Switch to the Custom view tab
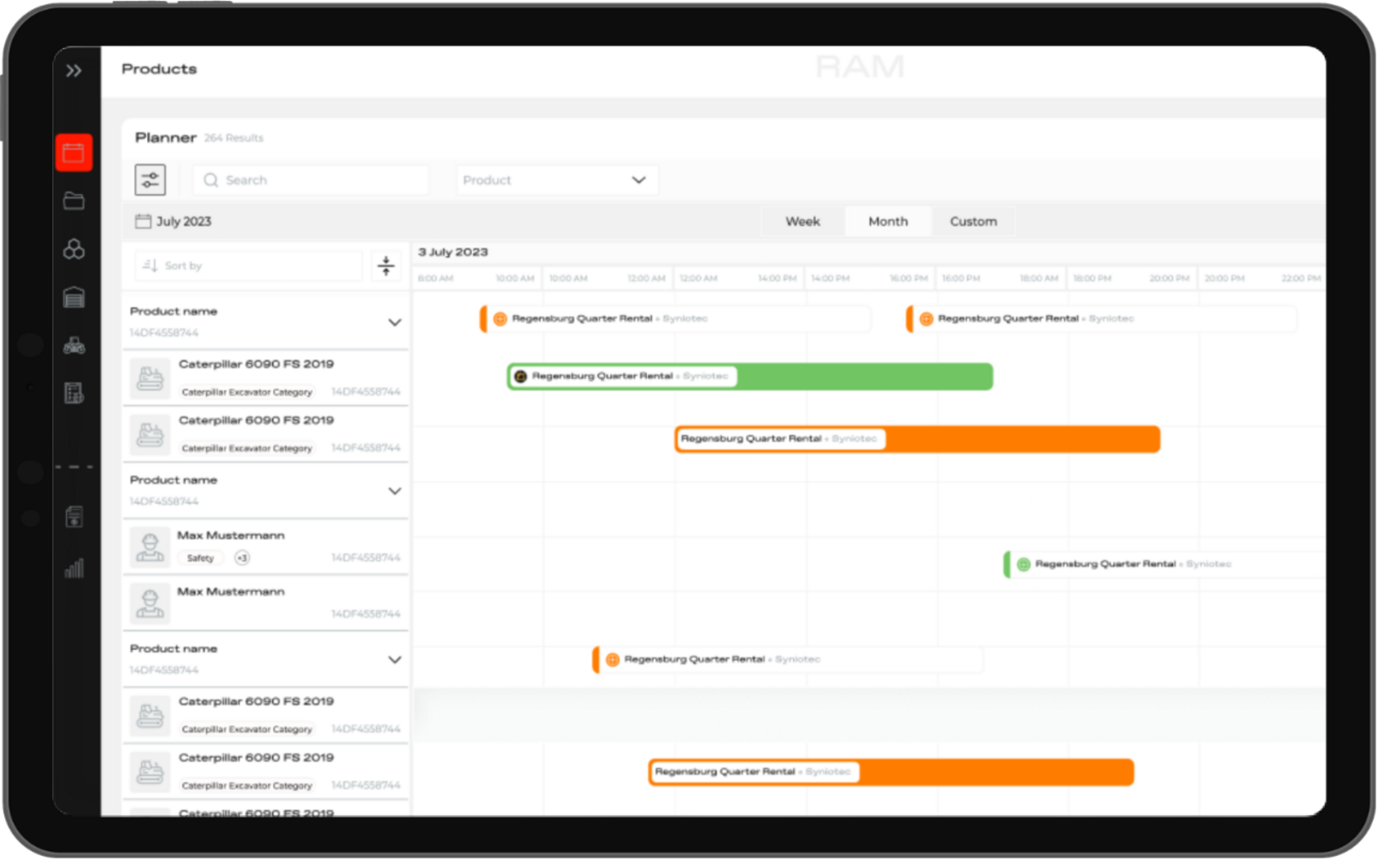Image resolution: width=1377 pixels, height=860 pixels. [x=973, y=222]
